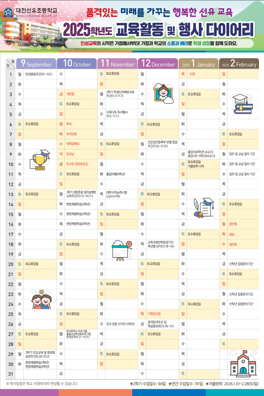The width and height of the screenshot is (264, 396).
Task: Select the 12 December column header
Action: click(158, 64)
